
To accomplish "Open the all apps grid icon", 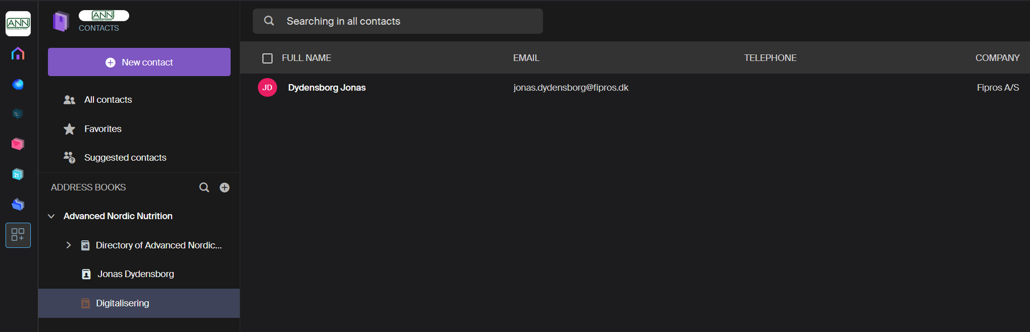I will coord(18,235).
